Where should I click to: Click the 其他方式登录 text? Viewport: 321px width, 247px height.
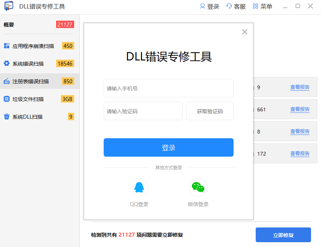(169, 168)
